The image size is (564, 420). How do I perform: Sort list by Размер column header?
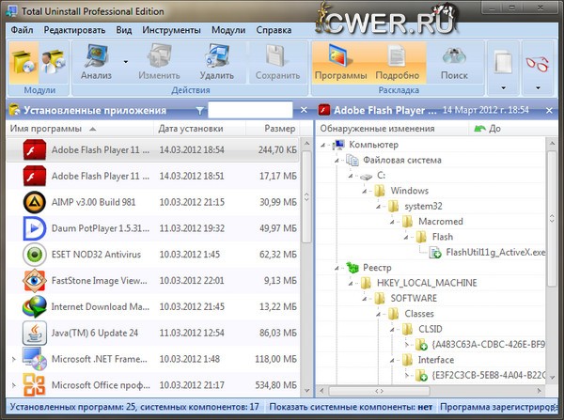point(278,128)
